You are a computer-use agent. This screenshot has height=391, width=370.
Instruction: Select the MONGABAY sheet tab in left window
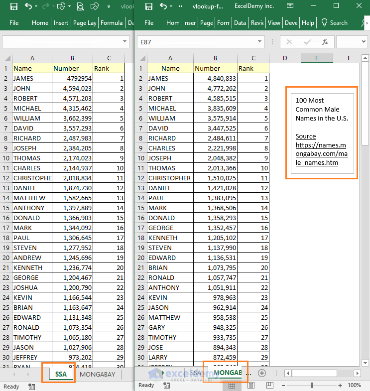tap(97, 374)
